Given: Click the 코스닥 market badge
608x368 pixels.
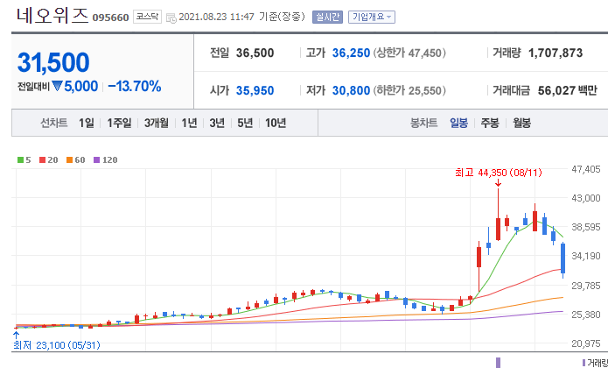Looking at the screenshot, I should point(146,17).
